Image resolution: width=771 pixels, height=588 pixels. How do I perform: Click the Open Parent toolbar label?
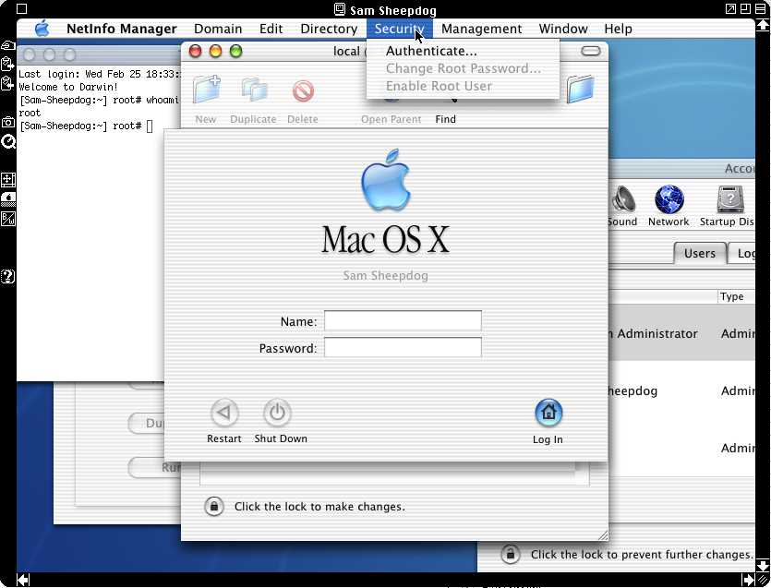point(391,119)
